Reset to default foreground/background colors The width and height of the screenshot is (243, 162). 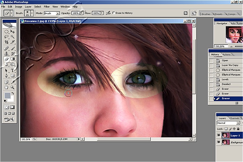point(5,101)
